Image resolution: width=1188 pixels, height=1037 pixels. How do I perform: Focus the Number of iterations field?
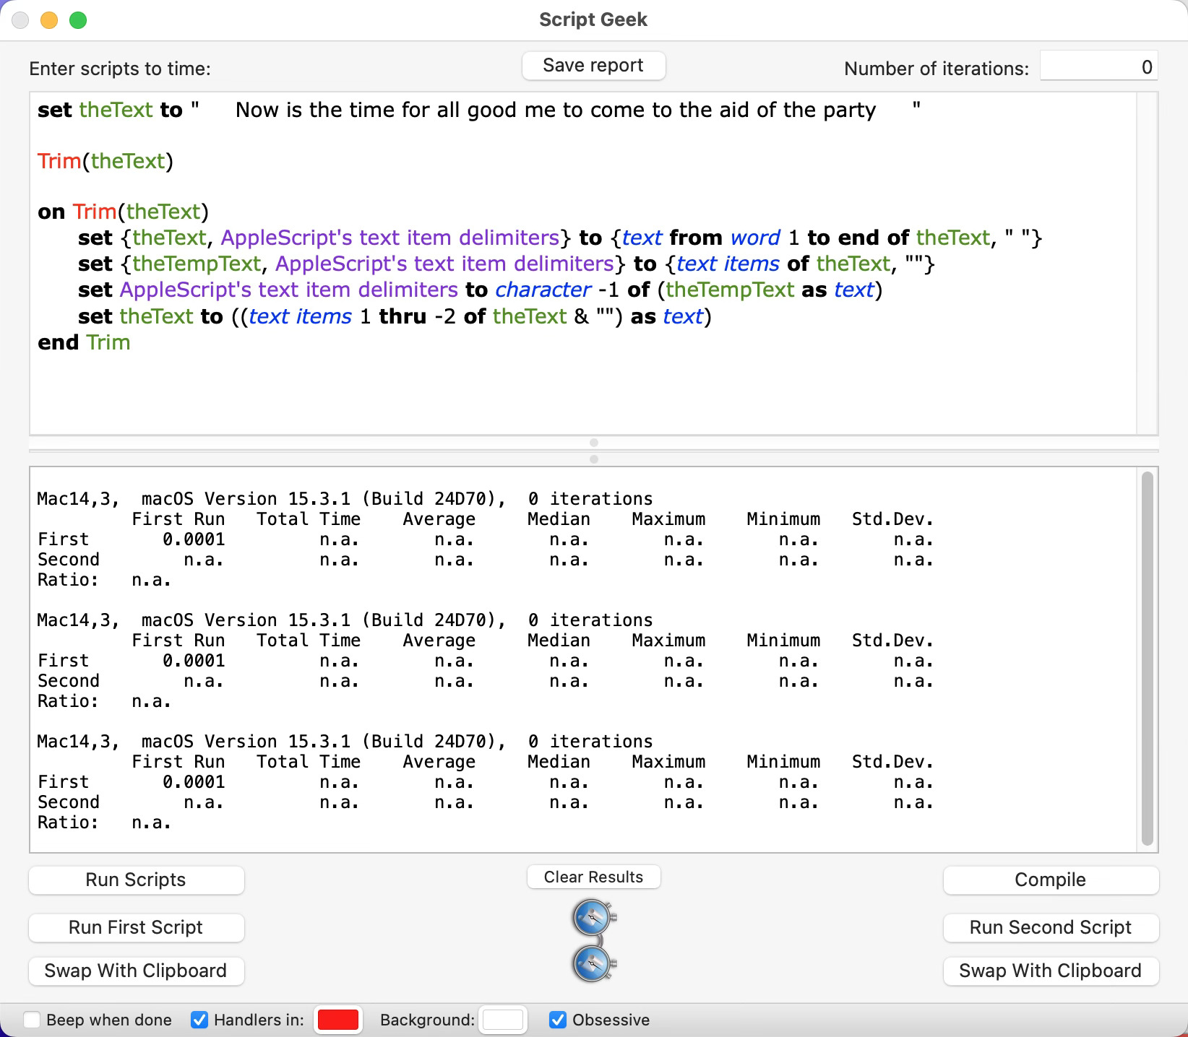pos(1098,66)
